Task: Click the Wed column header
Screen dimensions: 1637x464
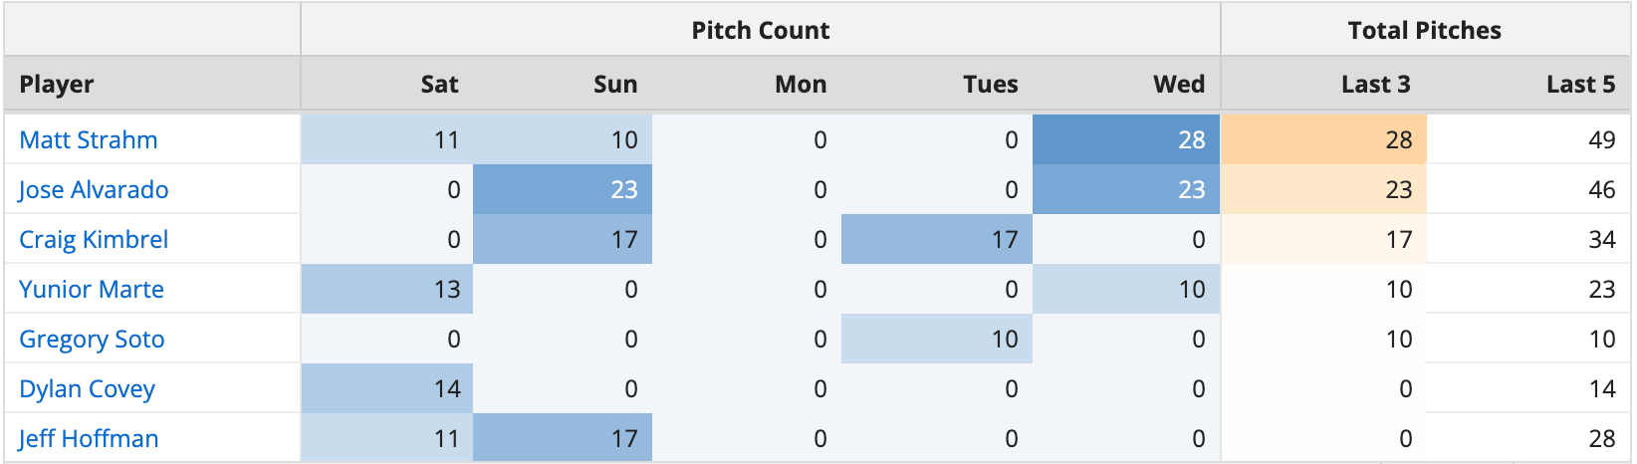Action: tap(1179, 84)
